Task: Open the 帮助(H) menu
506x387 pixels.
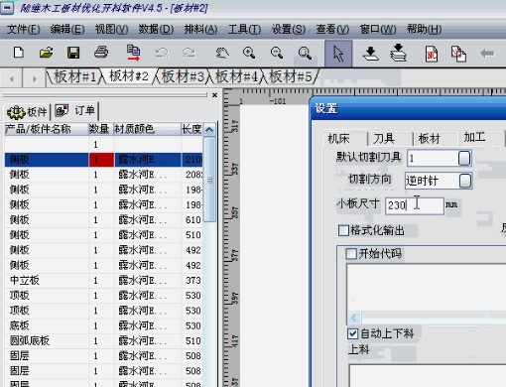Action: click(424, 30)
